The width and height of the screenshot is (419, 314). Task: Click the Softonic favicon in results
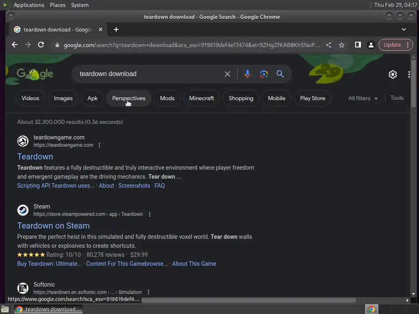[x=23, y=288]
